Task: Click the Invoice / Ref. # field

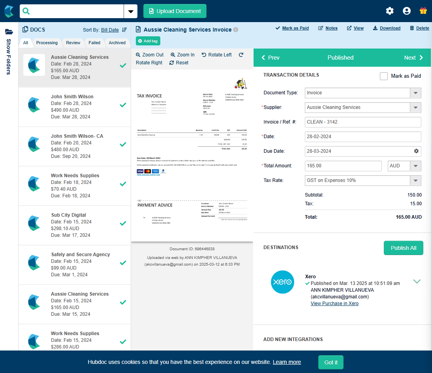Action: click(363, 122)
